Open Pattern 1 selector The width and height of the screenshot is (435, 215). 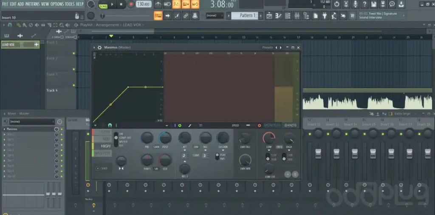[245, 16]
